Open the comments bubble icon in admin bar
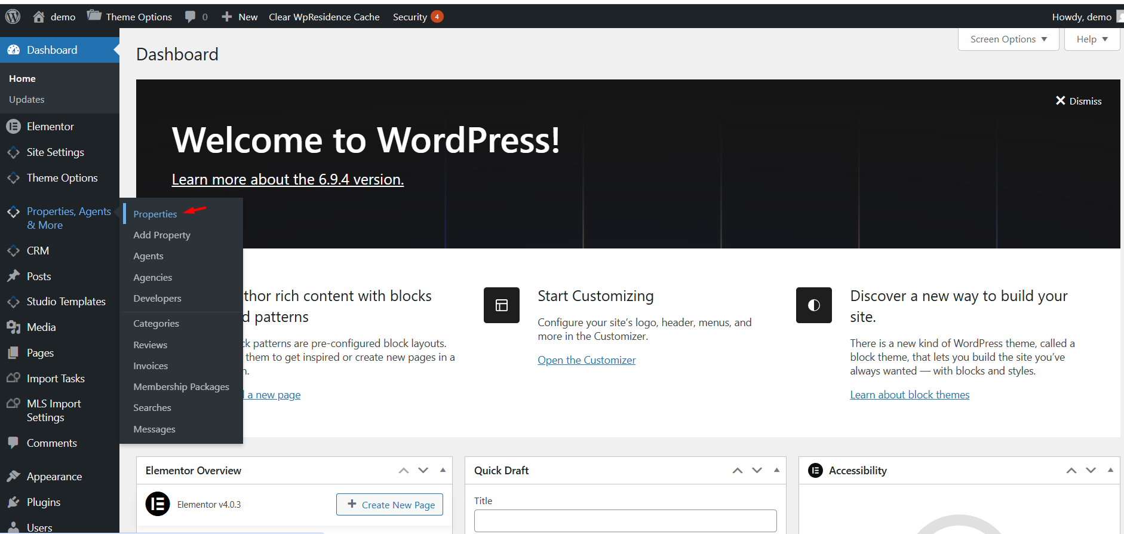1124x534 pixels. [x=191, y=17]
